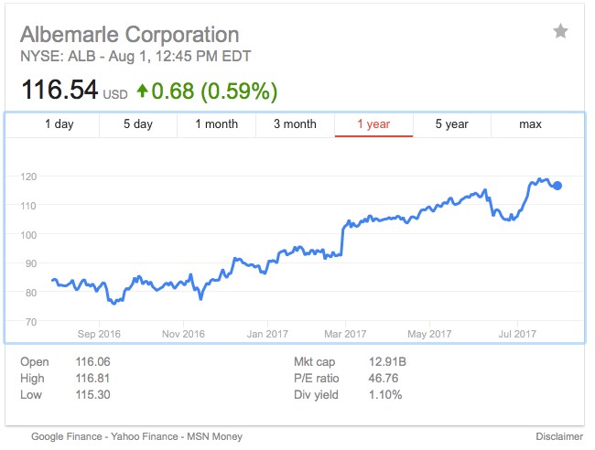Click the Nov 2016 axis label
This screenshot has width=595, height=450.
pyautogui.click(x=183, y=334)
